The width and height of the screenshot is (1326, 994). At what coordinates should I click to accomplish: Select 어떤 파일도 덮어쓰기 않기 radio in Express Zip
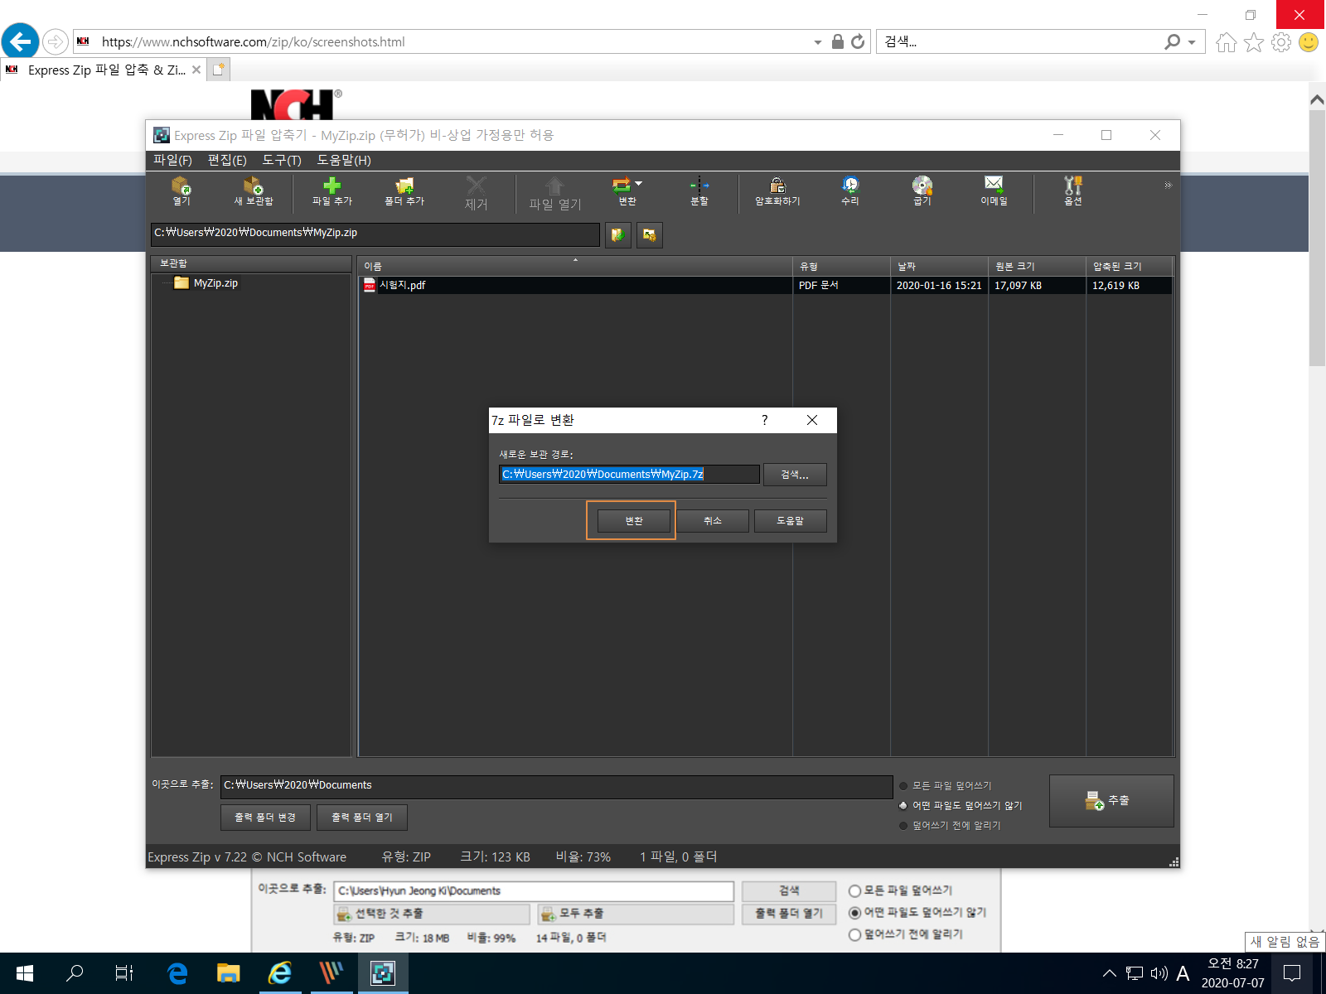tap(903, 806)
